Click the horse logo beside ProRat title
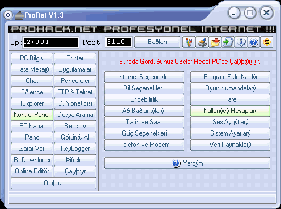The height and width of the screenshot is (209, 281). (19, 15)
